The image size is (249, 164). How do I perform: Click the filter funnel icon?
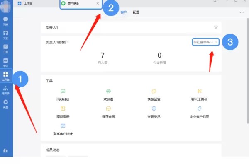click(216, 27)
